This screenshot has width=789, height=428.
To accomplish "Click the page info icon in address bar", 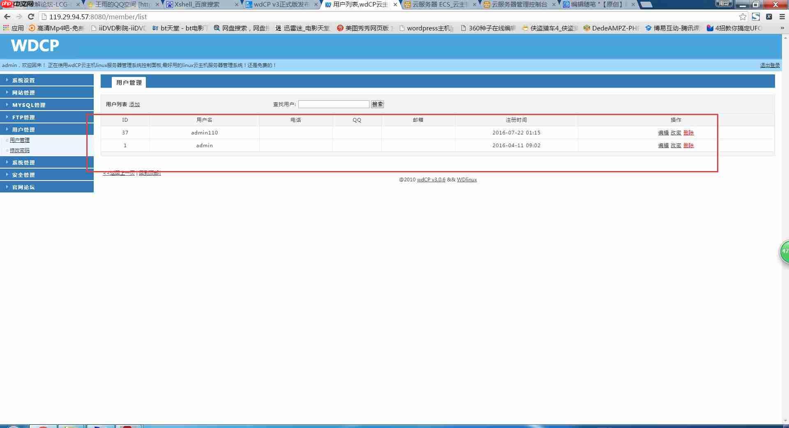I will click(x=43, y=17).
